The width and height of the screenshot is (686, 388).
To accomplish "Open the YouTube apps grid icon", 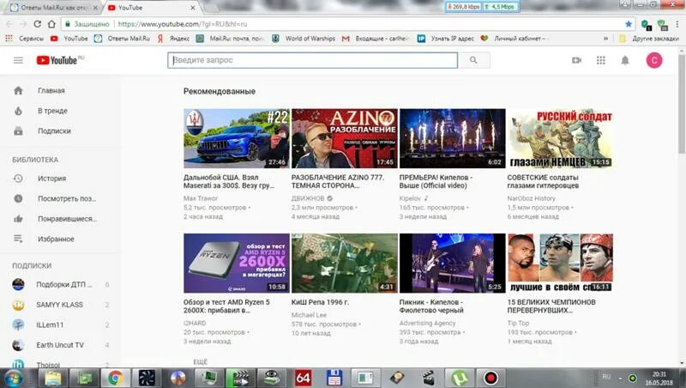I will 601,60.
